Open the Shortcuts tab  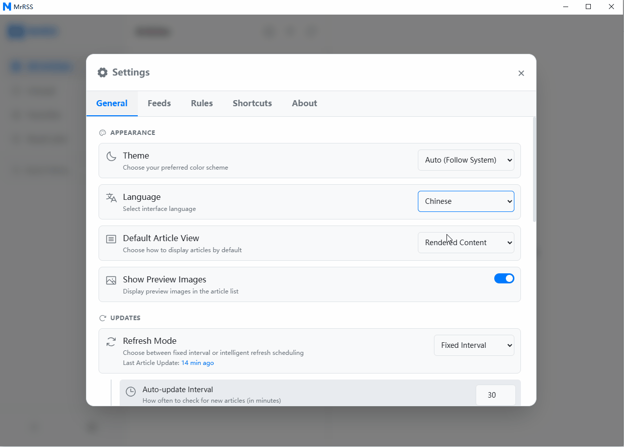(252, 103)
